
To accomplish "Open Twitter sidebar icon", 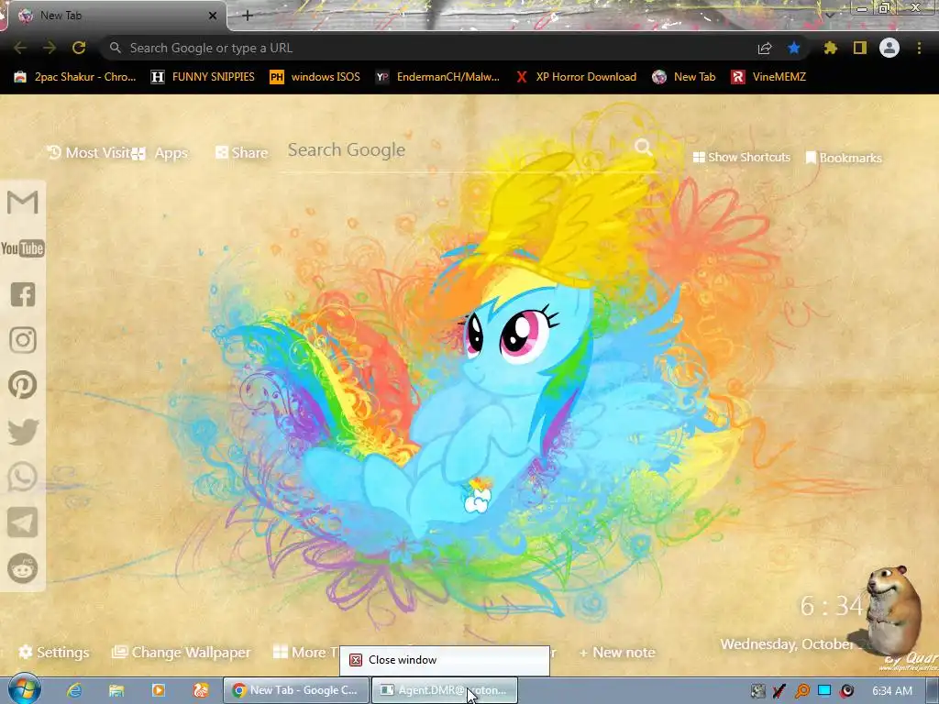I will pos(23,432).
